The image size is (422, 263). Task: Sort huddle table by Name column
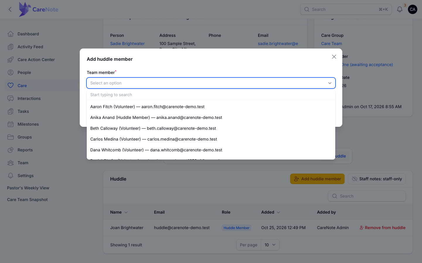click(119, 212)
